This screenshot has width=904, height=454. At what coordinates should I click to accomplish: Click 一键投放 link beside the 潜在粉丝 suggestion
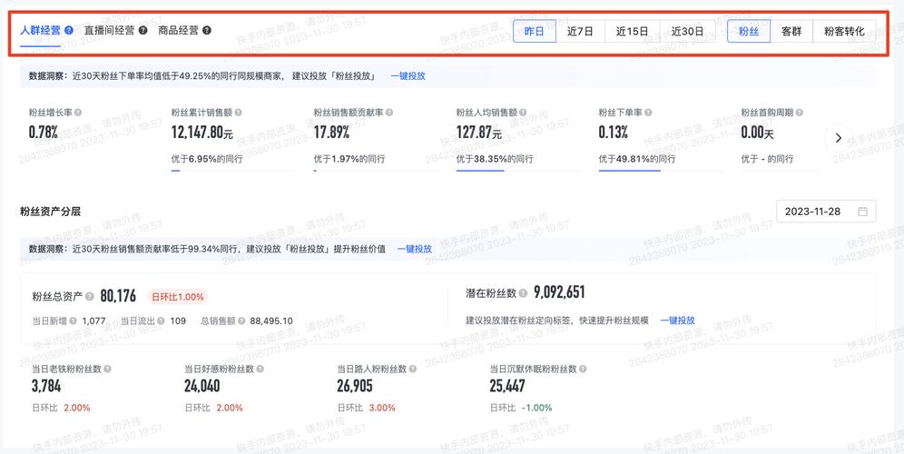pyautogui.click(x=677, y=321)
